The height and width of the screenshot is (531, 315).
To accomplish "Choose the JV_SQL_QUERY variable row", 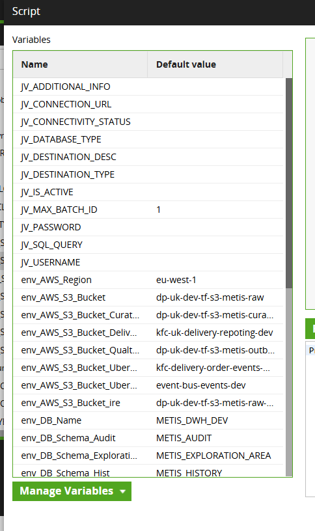I will (x=148, y=245).
